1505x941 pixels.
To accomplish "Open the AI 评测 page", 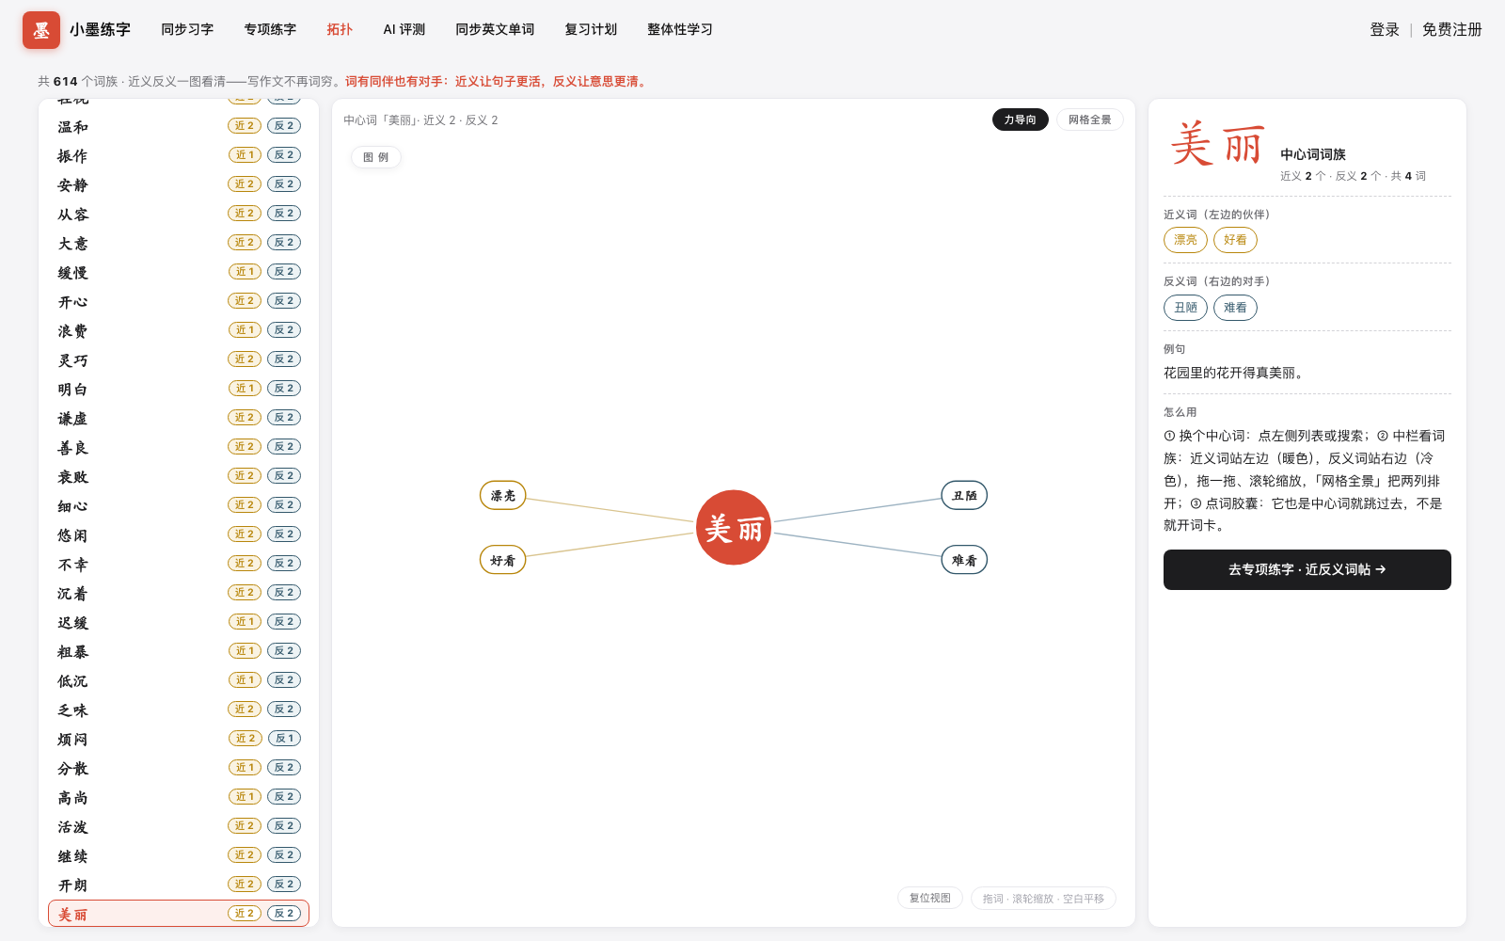I will click(x=404, y=30).
